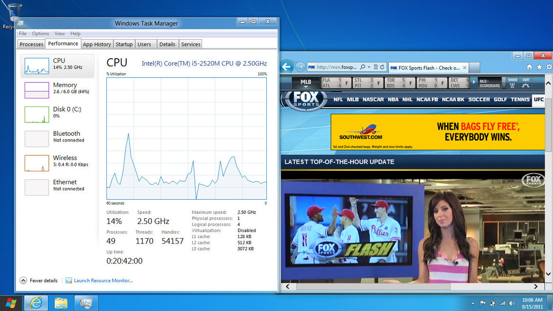This screenshot has width=553, height=311.
Task: Open the SOCCER section link
Action: [479, 99]
